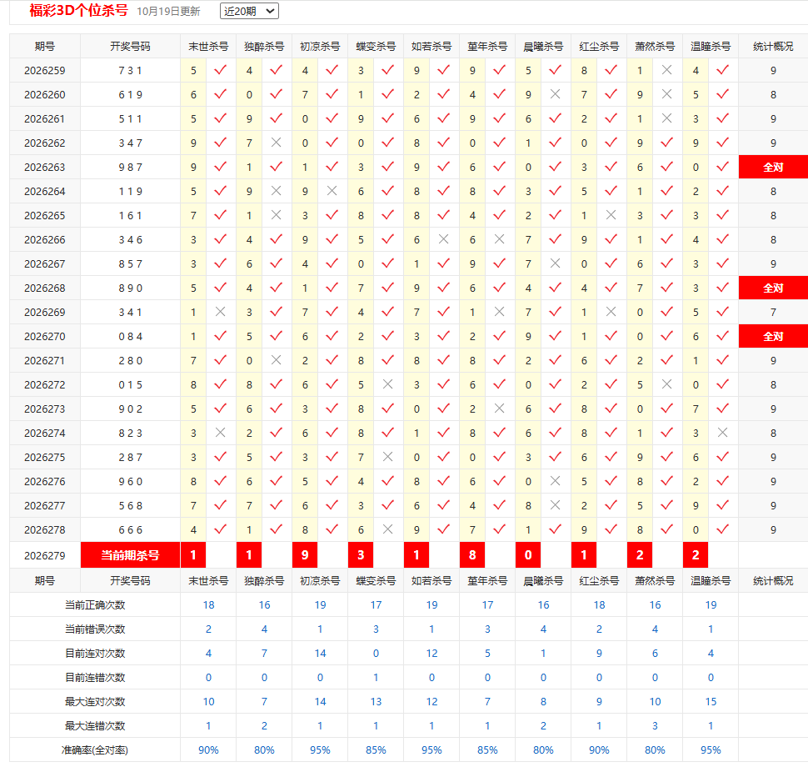Image resolution: width=808 pixels, height=767 pixels.
Task: Click the 温瞳杀号 top column header
Action: [x=711, y=47]
